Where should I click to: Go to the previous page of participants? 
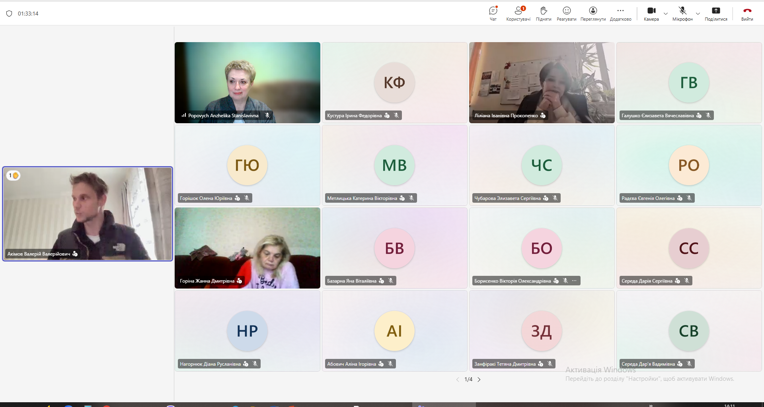pyautogui.click(x=458, y=380)
